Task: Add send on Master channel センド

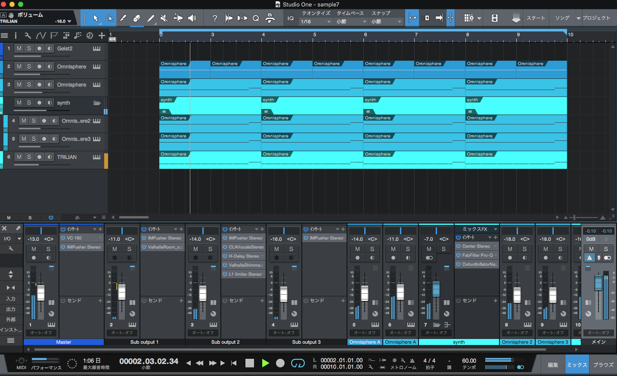Action: coord(100,301)
